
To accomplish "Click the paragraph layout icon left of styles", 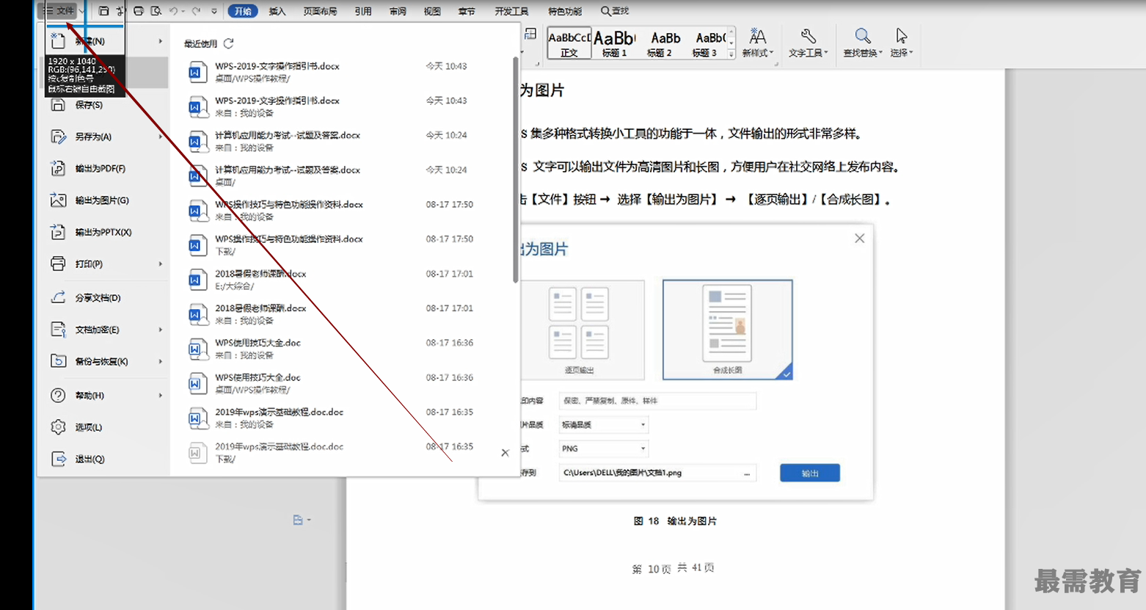I will [530, 35].
